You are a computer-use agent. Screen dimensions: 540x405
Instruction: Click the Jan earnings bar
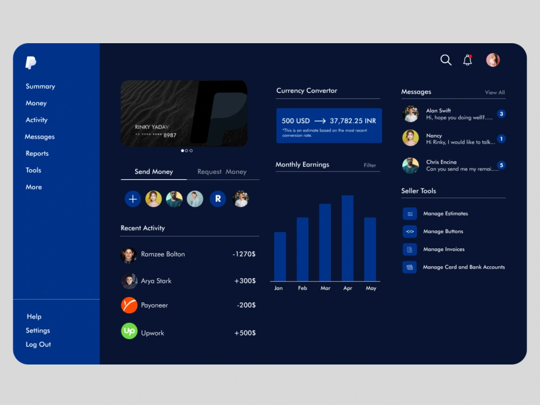click(280, 256)
